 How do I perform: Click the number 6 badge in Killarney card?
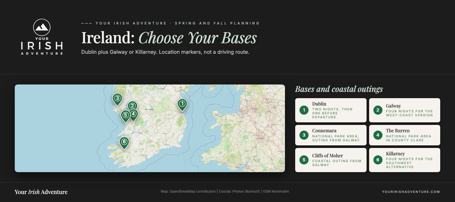click(x=378, y=160)
